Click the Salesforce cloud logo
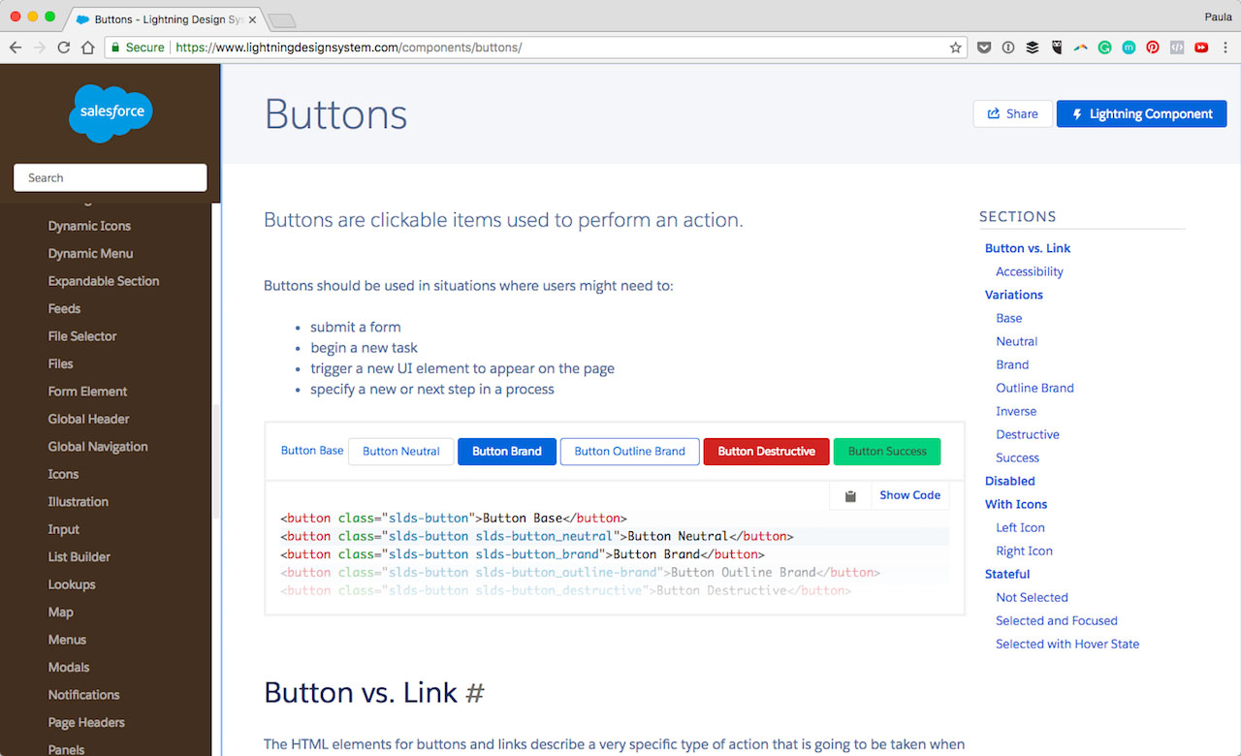The height and width of the screenshot is (756, 1241). (111, 112)
